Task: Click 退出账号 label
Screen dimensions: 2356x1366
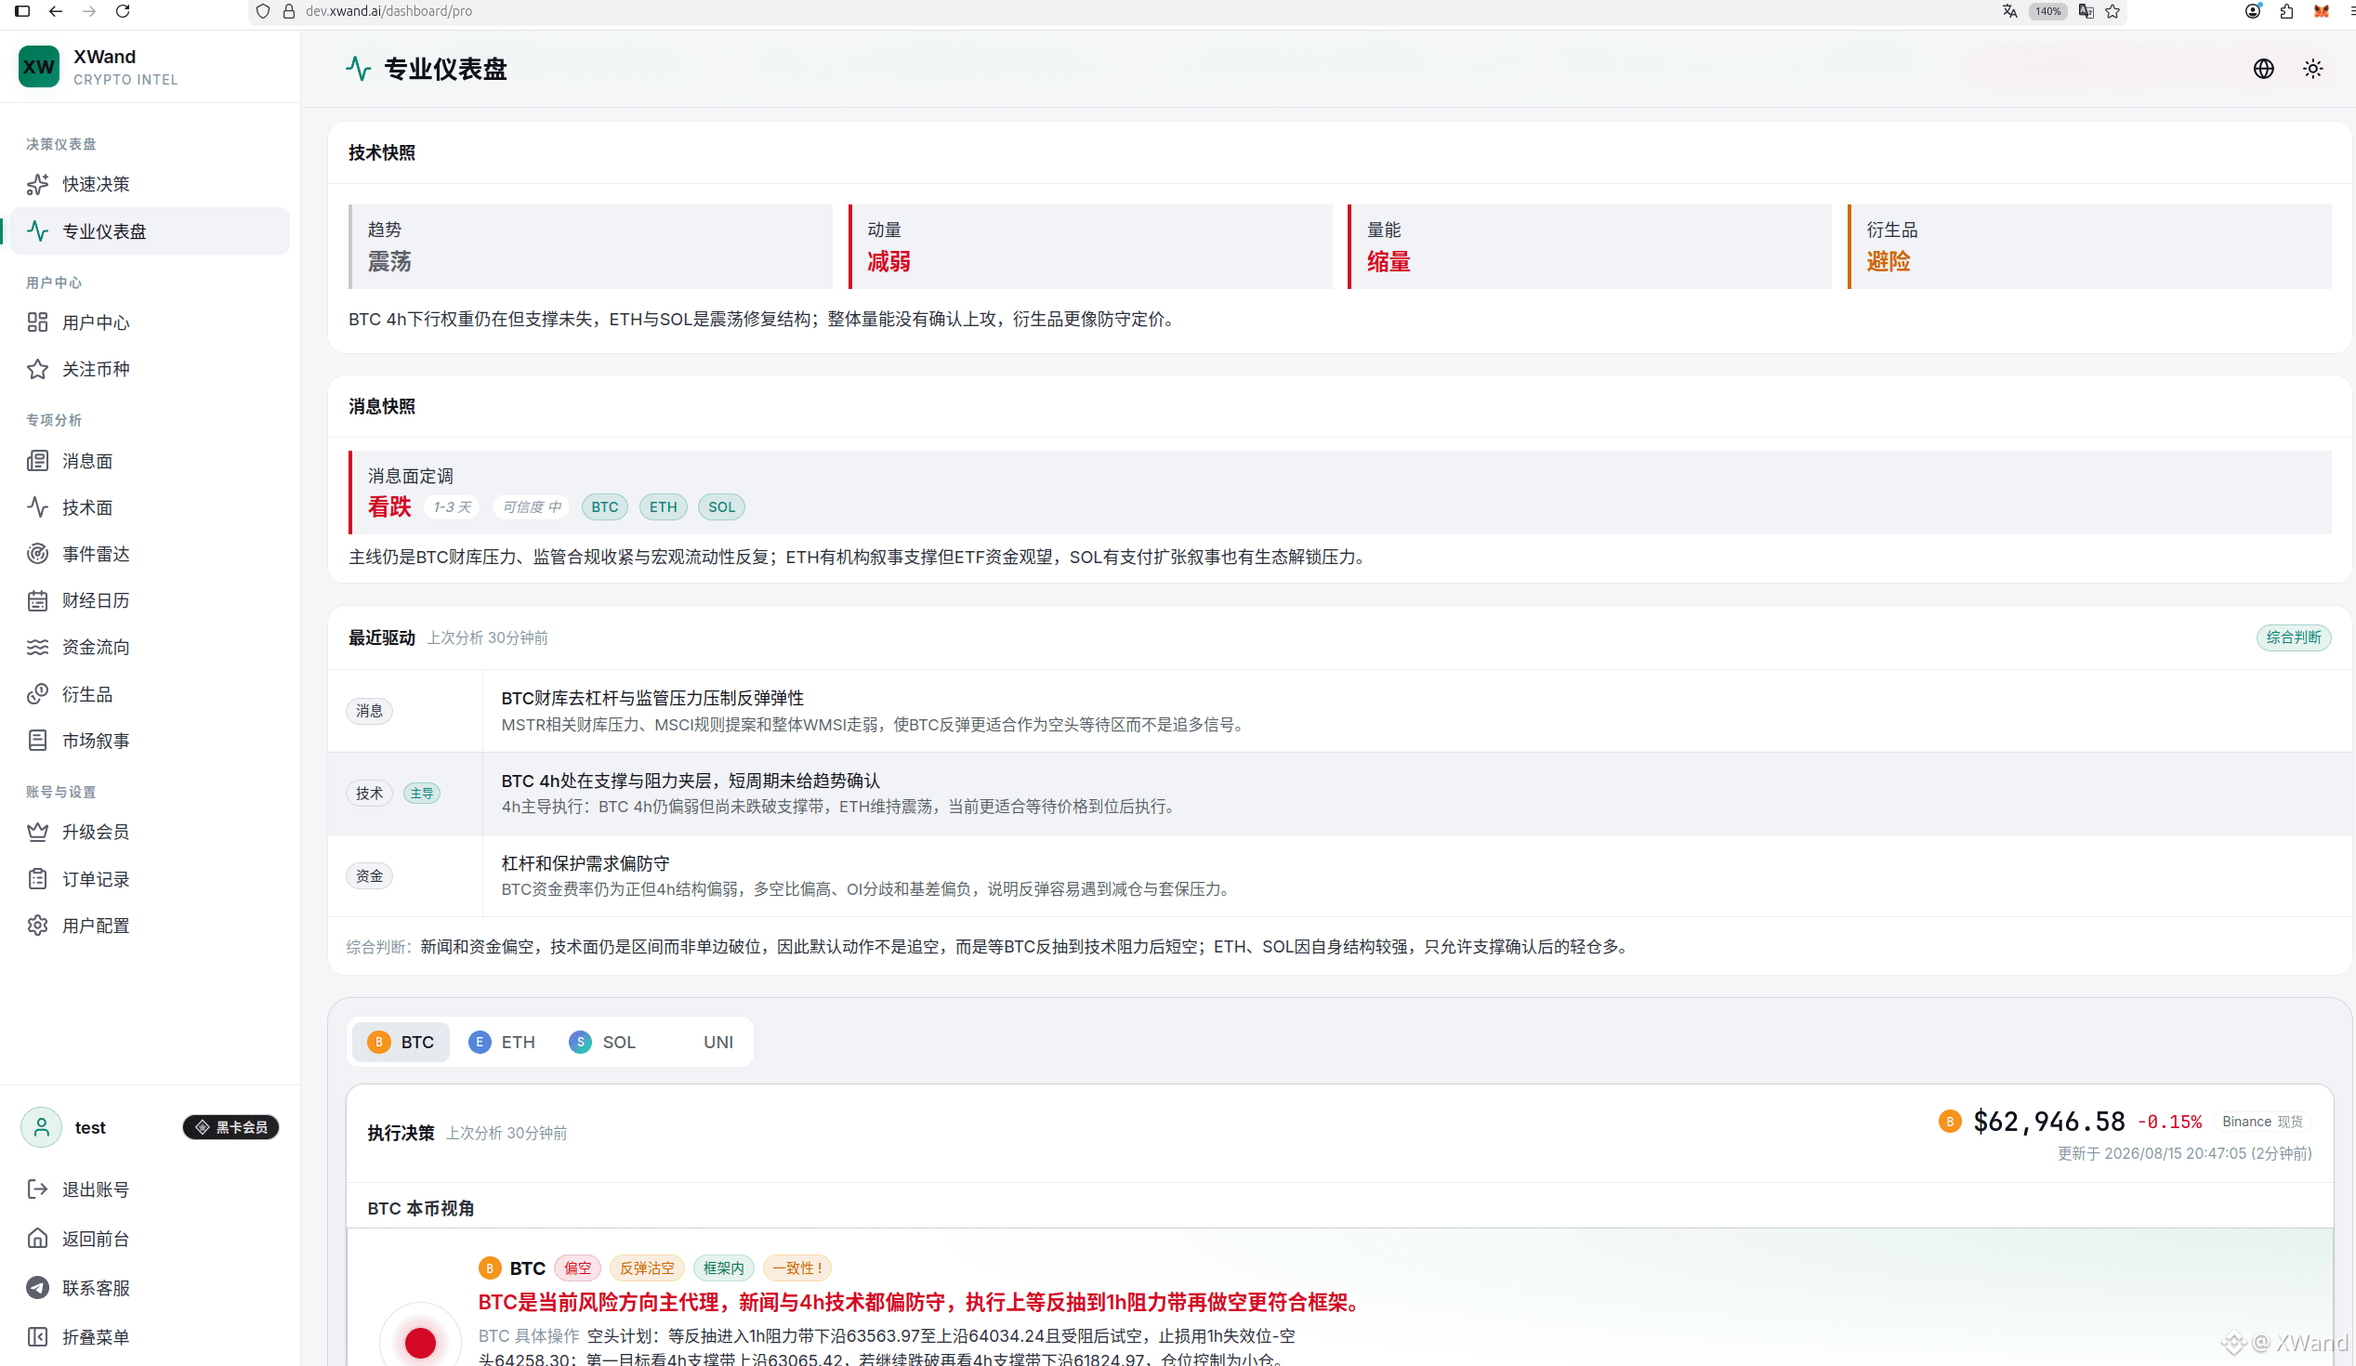Action: [96, 1189]
